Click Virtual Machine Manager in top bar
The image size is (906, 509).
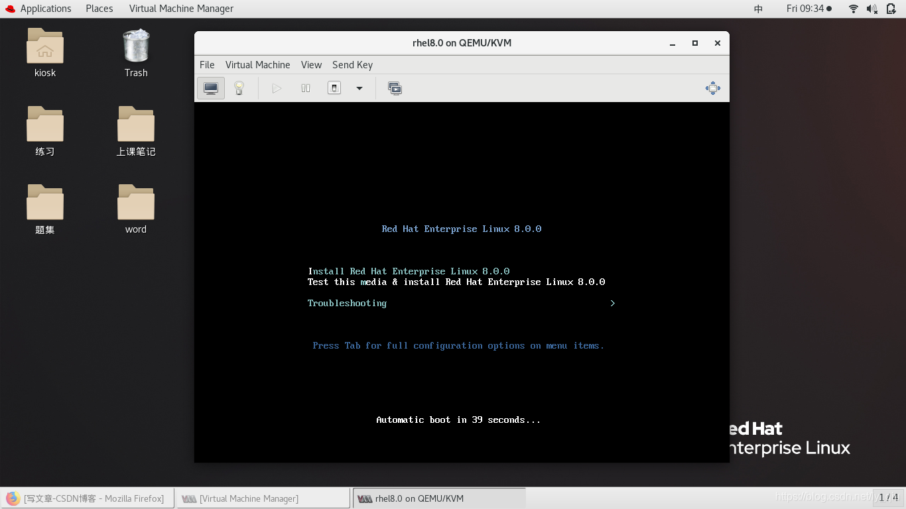181,9
